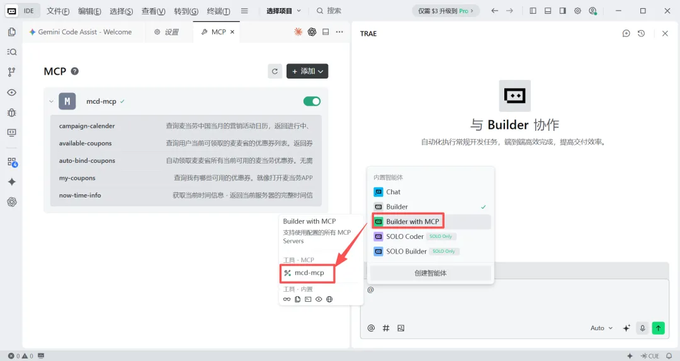Click the campaign-calender tool row

(x=186, y=126)
